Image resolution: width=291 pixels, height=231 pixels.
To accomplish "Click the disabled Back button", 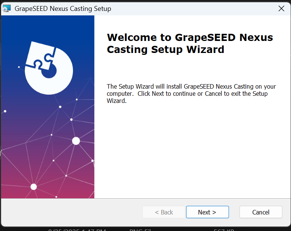I will pos(164,212).
